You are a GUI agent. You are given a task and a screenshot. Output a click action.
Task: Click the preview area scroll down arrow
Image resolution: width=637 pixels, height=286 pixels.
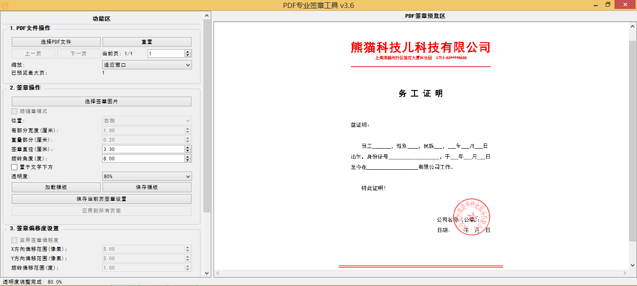pos(633,266)
